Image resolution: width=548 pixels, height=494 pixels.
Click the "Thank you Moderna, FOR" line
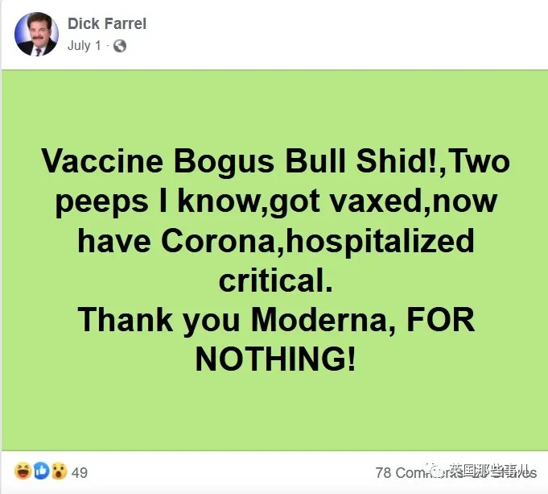275,320
